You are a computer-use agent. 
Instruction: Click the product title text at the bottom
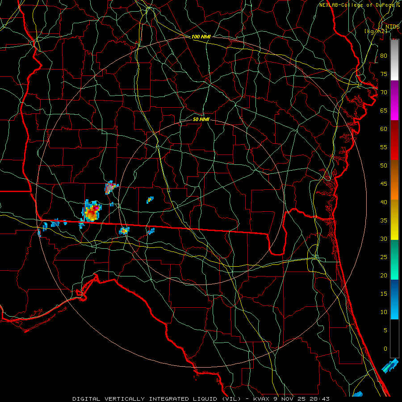click(x=201, y=399)
